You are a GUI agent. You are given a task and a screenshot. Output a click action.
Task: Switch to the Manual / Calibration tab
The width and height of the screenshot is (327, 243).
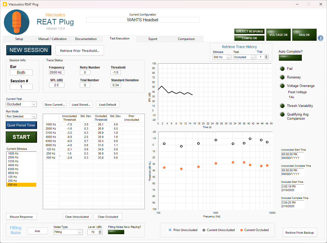click(52, 39)
